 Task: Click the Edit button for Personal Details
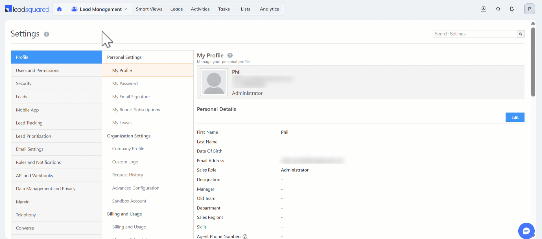pos(515,117)
